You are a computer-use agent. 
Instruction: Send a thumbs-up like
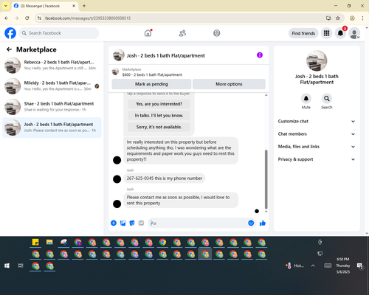(x=263, y=223)
